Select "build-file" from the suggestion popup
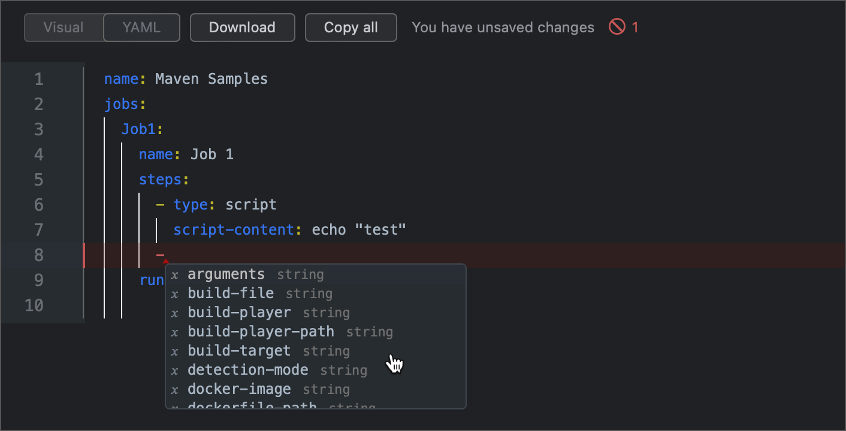Viewport: 846px width, 431px height. (x=231, y=293)
